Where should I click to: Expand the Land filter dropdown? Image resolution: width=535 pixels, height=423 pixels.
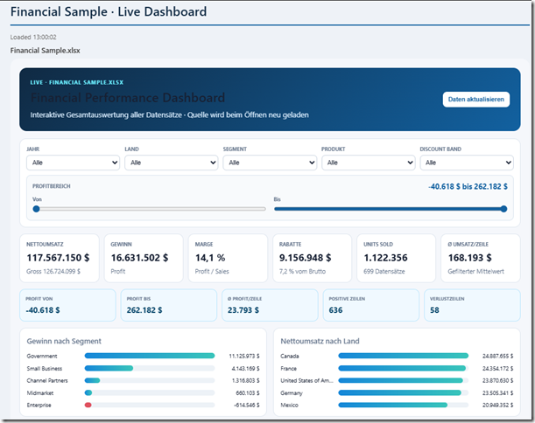pyautogui.click(x=172, y=163)
